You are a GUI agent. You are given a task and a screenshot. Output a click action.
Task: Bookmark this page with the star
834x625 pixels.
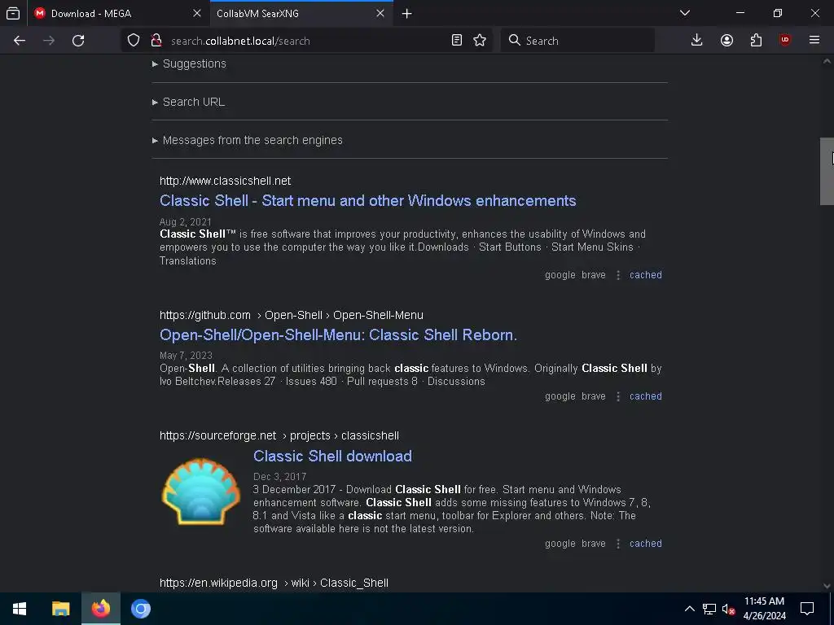tap(480, 41)
